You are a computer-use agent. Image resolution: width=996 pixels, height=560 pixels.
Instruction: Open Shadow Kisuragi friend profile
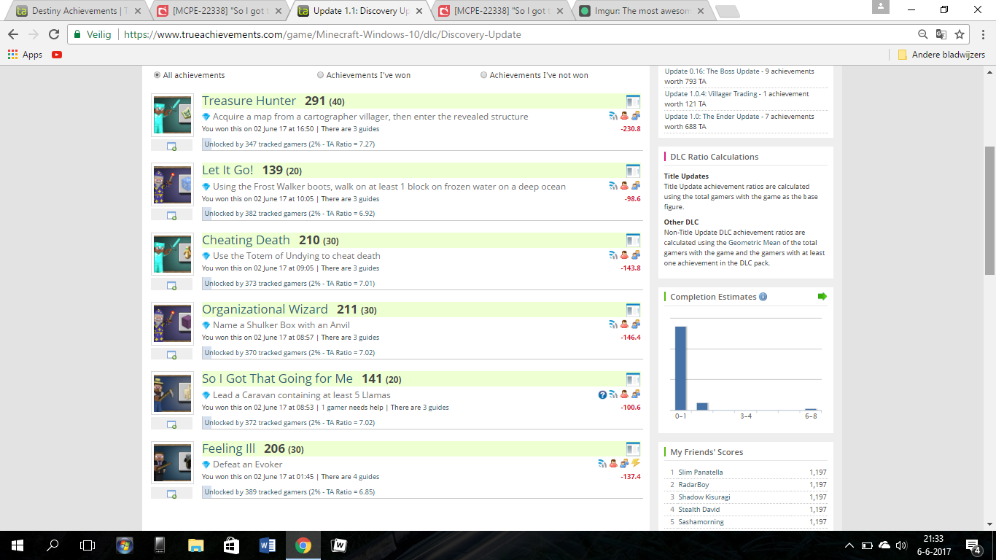(x=704, y=497)
